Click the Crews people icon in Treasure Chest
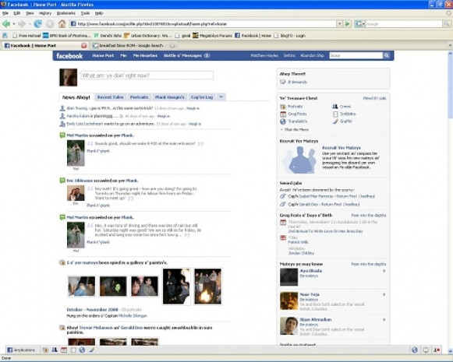The width and height of the screenshot is (453, 362). pyautogui.click(x=334, y=107)
